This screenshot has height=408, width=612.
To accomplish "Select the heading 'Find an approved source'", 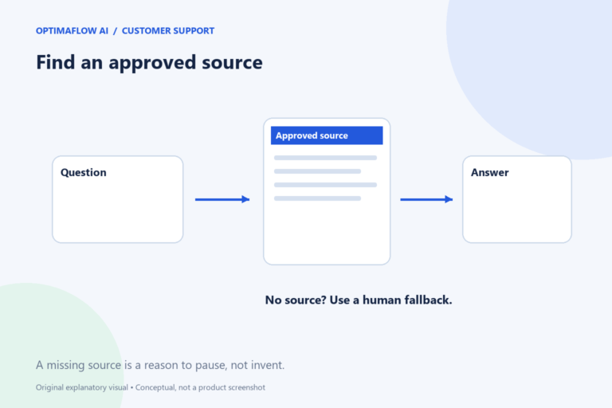I will tap(149, 62).
